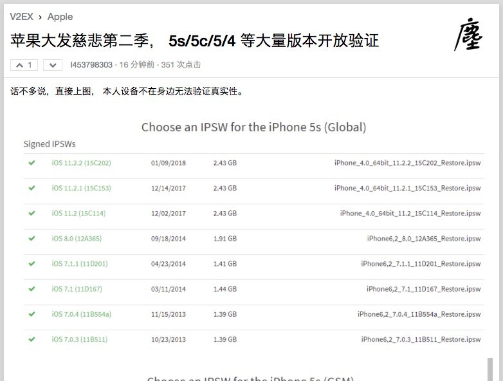Select the iOS 8.0 (12A365) firmware link

77,239
